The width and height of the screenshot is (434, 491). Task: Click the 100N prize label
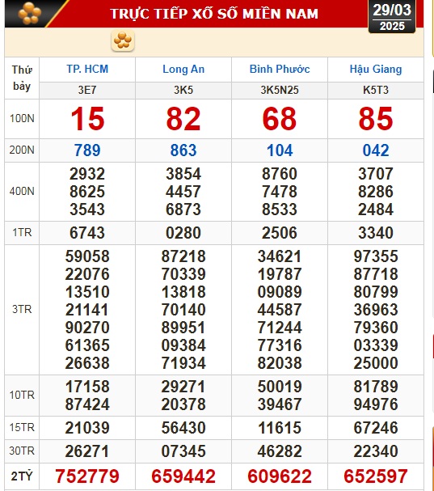[x=22, y=118]
